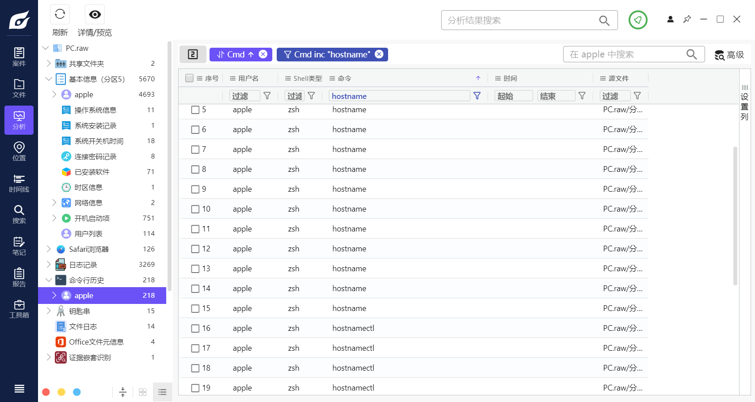
Task: Collapse the 命令行历史 node
Action: pos(49,280)
